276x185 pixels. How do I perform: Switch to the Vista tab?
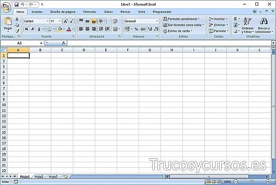[x=141, y=12]
